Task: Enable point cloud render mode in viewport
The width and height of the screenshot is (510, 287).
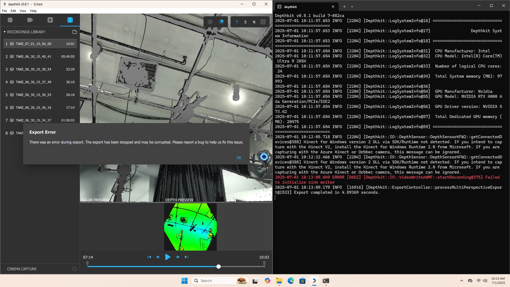Action: point(210,22)
